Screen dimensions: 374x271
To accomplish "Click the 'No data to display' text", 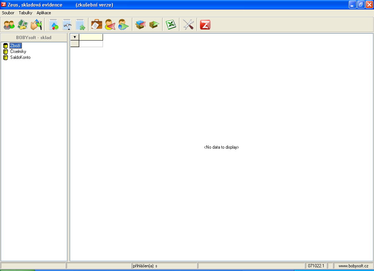I will click(x=221, y=147).
